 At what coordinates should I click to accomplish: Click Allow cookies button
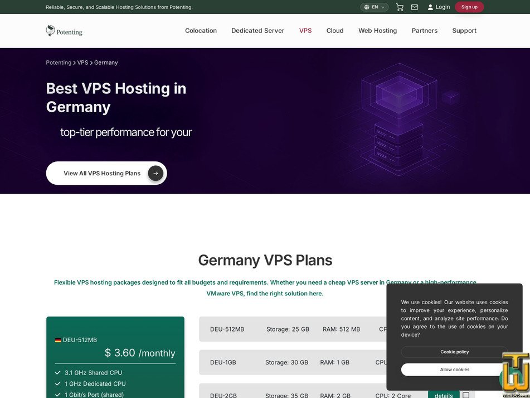click(454, 370)
